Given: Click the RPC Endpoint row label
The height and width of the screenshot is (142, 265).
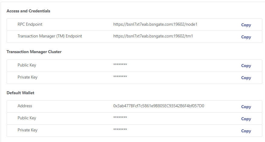Looking at the screenshot, I should tap(30, 24).
